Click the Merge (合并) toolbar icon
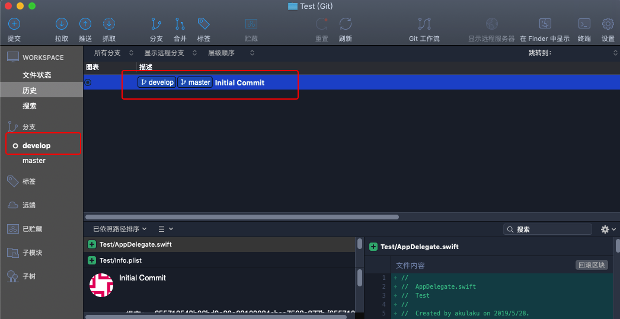 click(x=180, y=24)
